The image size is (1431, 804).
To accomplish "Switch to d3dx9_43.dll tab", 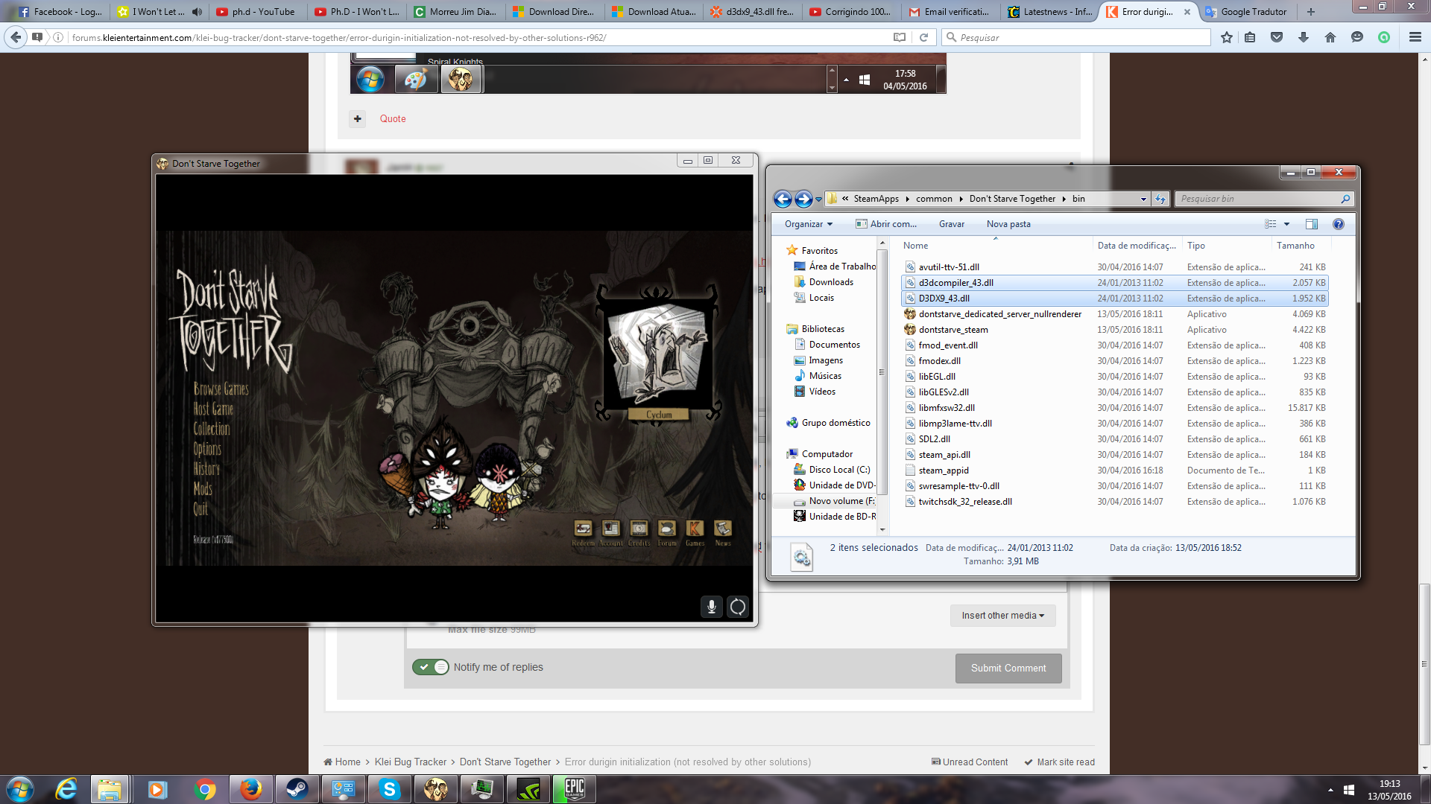I will click(x=753, y=12).
